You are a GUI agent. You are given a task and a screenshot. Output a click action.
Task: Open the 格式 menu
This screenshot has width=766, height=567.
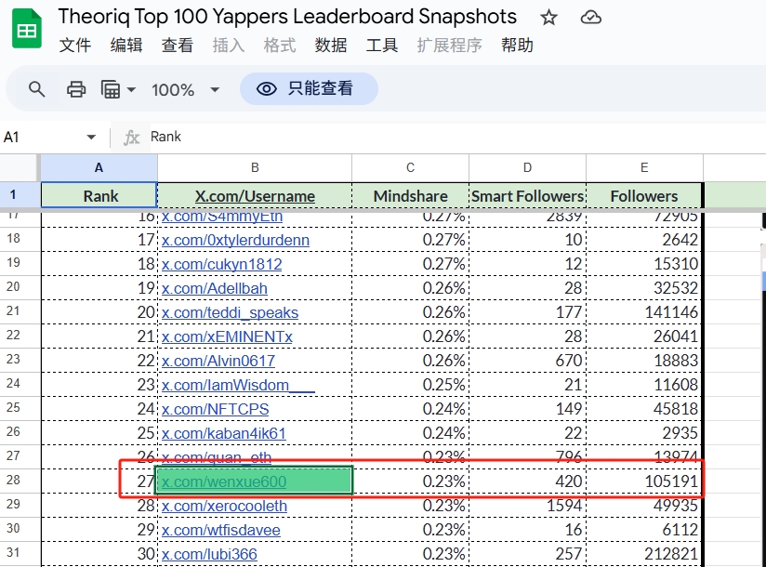(280, 45)
